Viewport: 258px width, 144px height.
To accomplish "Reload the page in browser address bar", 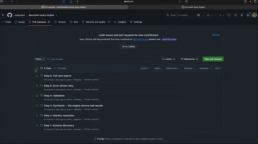I will 180,2.
